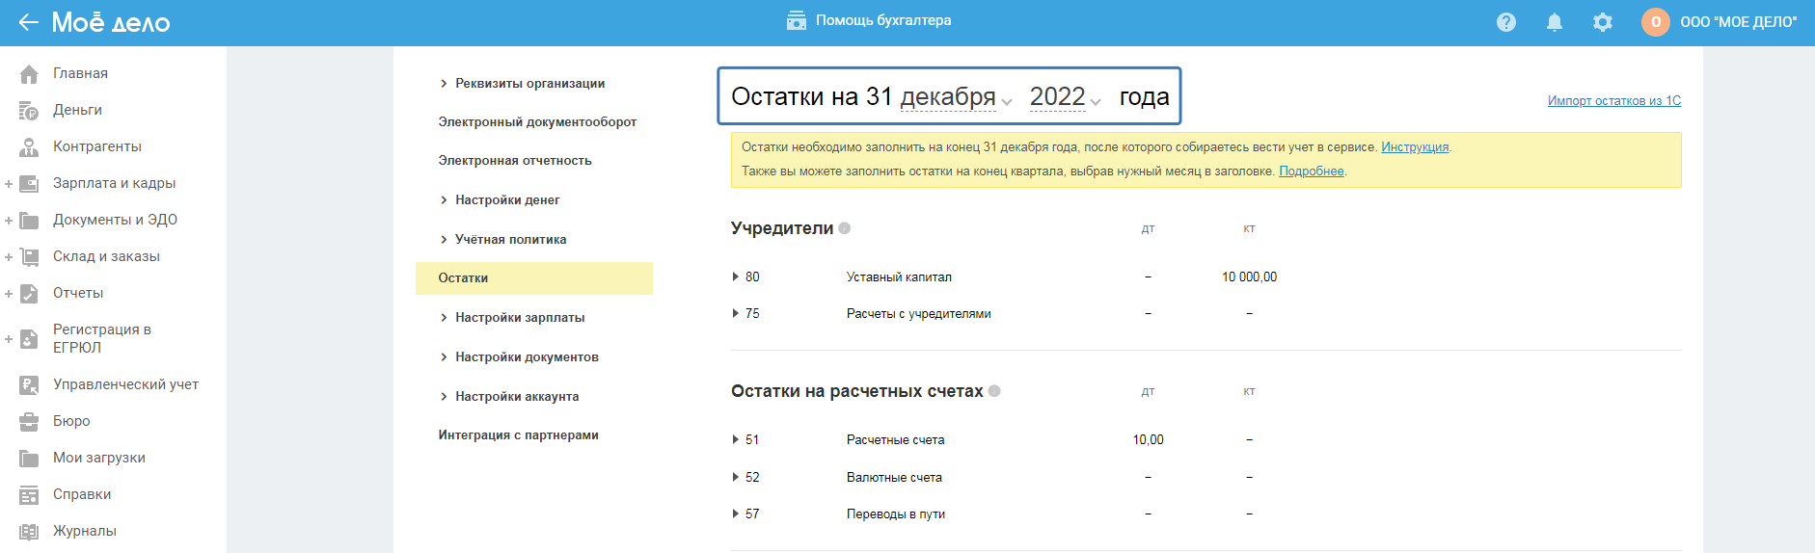Open the help question mark icon
This screenshot has height=553, width=1815.
pyautogui.click(x=1506, y=22)
